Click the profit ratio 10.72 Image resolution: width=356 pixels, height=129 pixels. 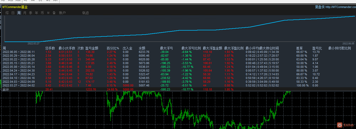click(316, 74)
